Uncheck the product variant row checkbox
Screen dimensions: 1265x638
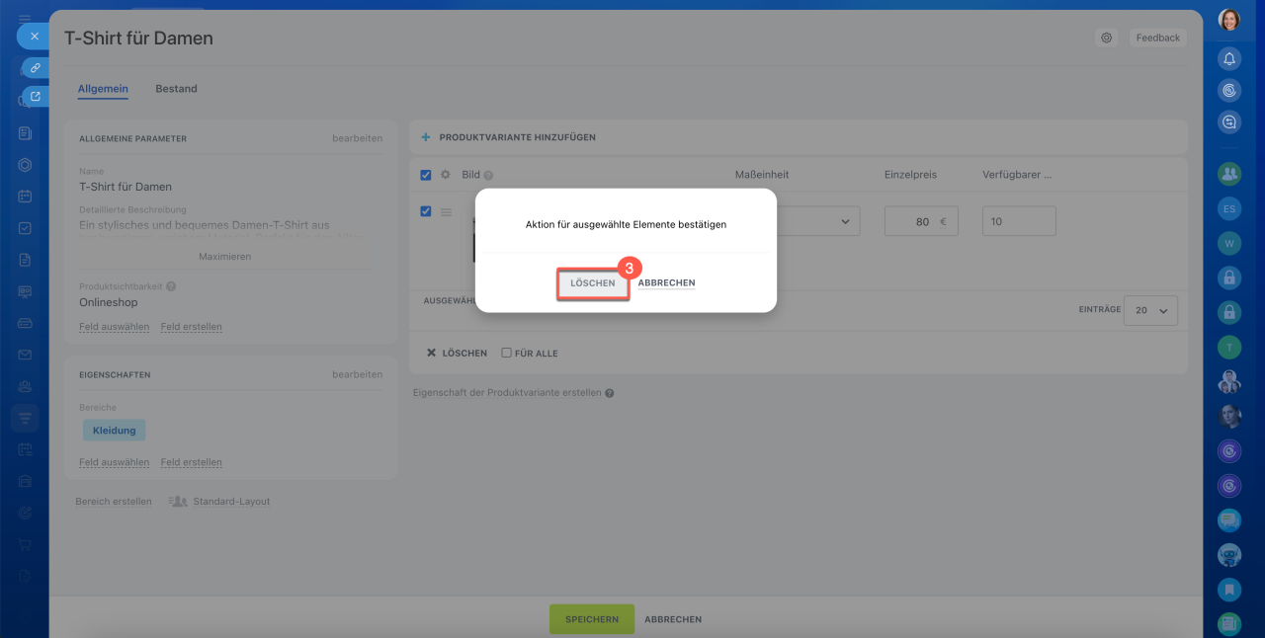pyautogui.click(x=426, y=211)
